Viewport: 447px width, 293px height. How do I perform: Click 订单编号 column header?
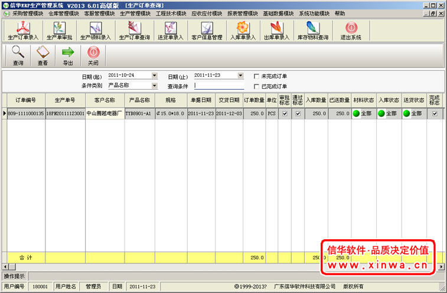26,100
